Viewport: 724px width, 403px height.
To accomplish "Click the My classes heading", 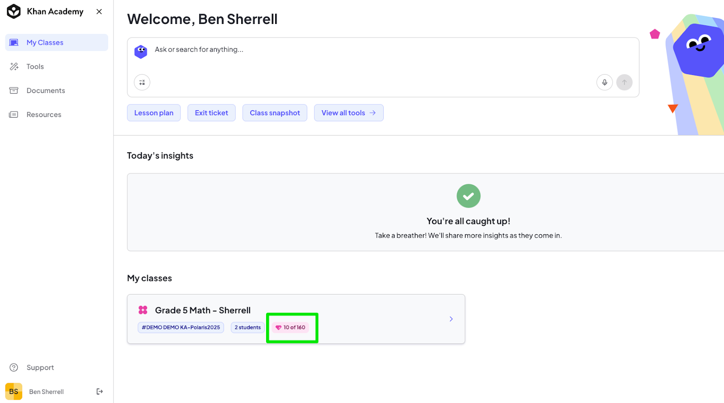I will [149, 278].
